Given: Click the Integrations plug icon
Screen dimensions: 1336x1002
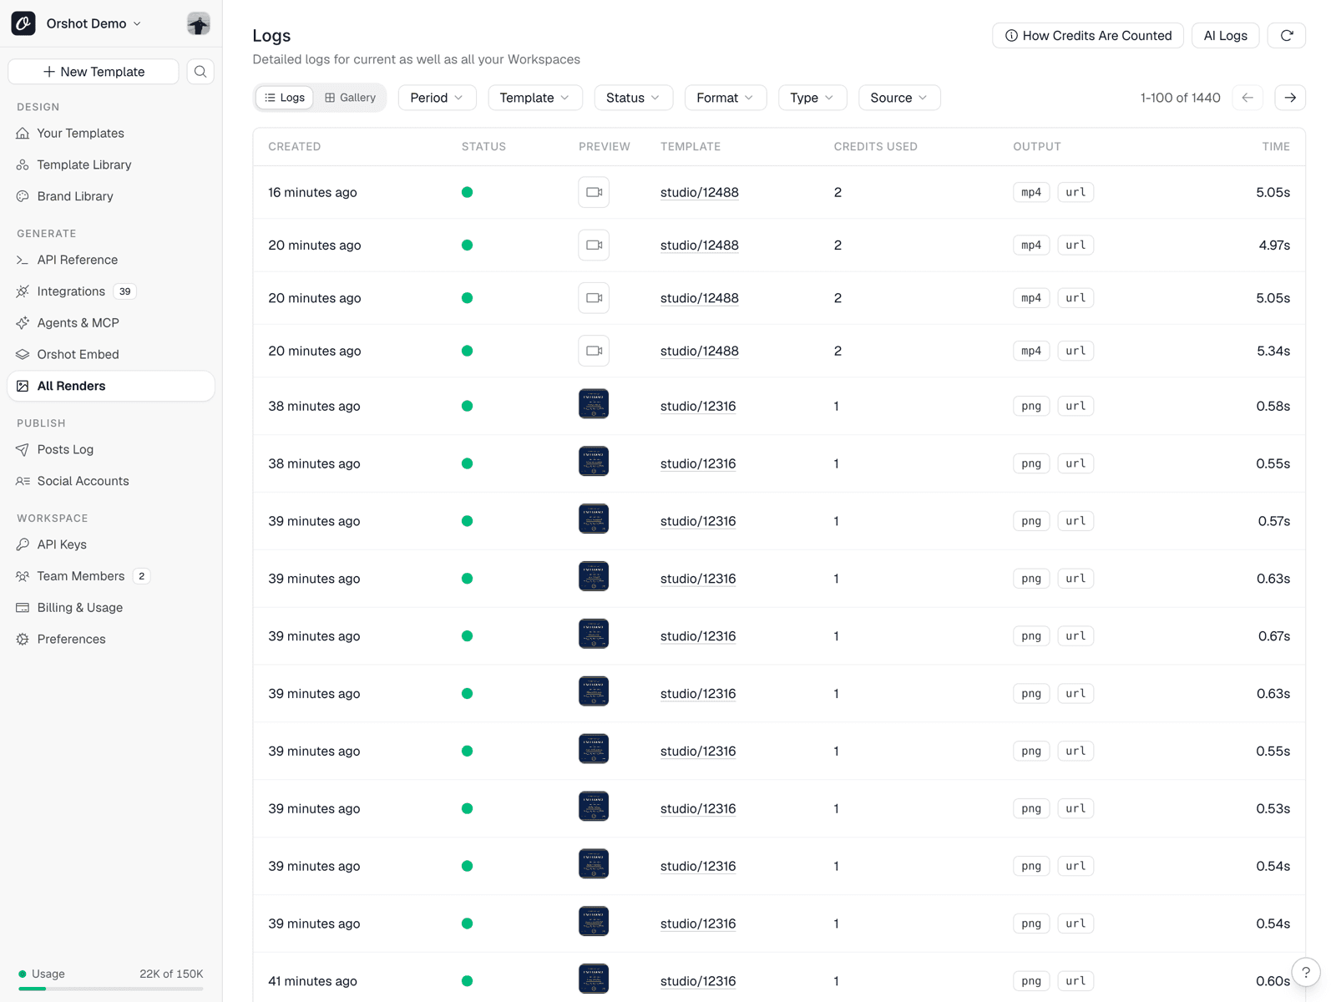Looking at the screenshot, I should pos(23,291).
